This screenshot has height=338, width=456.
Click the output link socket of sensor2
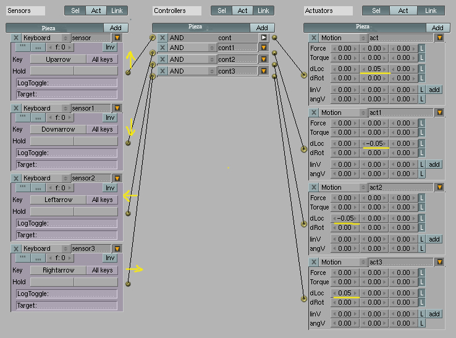128,213
